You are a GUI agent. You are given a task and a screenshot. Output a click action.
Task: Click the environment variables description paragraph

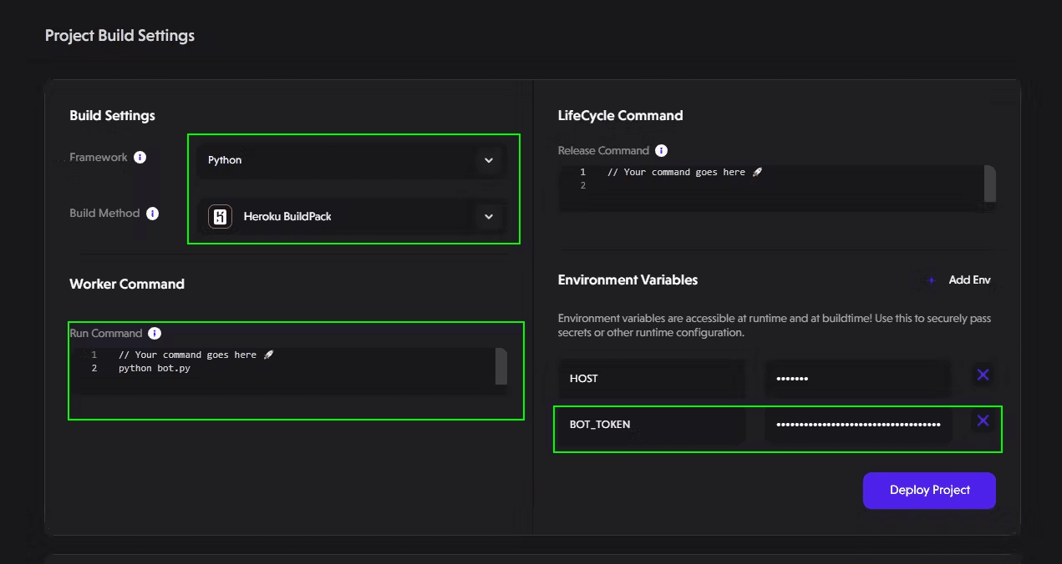(775, 325)
